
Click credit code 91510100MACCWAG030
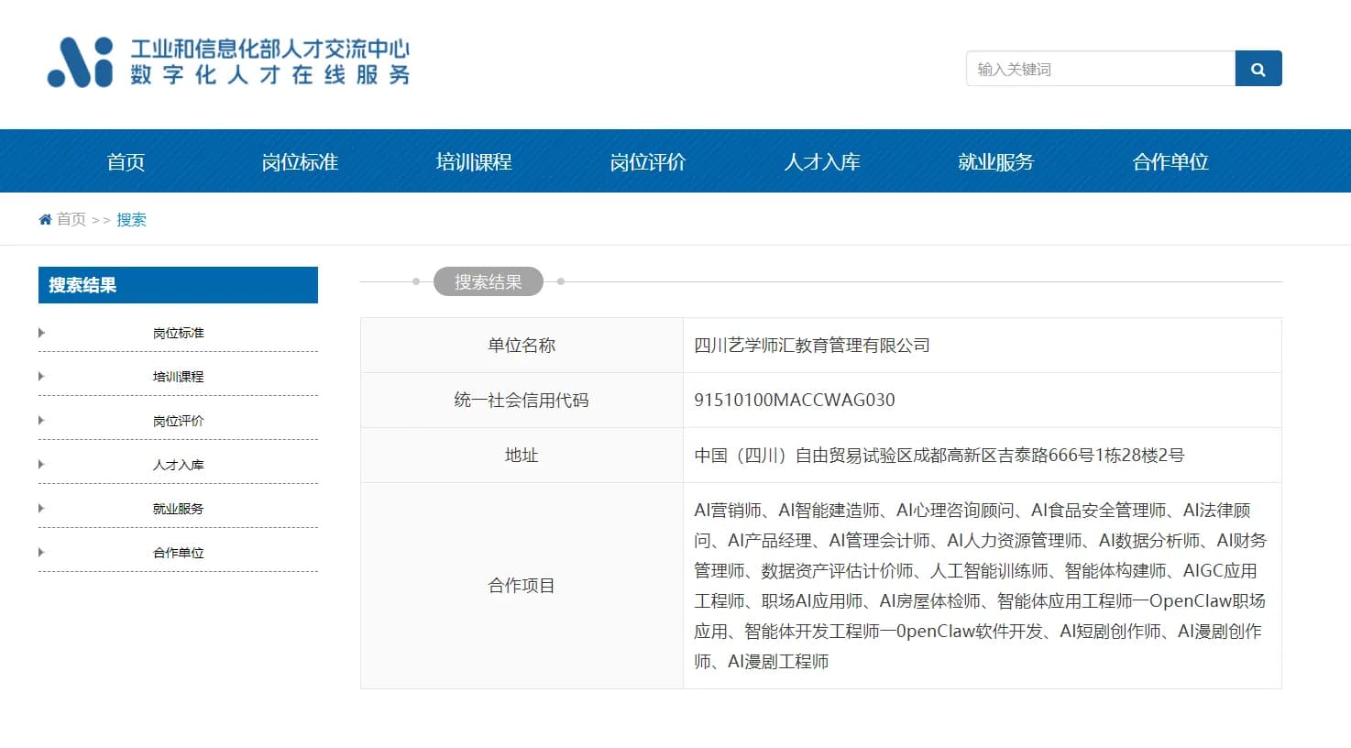(795, 401)
